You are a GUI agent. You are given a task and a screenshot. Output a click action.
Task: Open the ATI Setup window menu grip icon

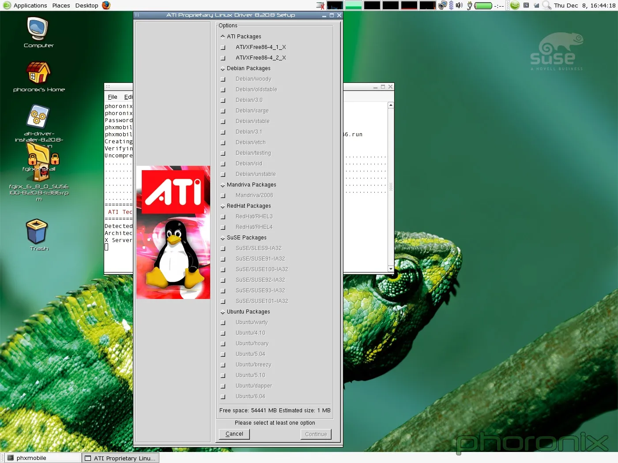click(x=137, y=15)
